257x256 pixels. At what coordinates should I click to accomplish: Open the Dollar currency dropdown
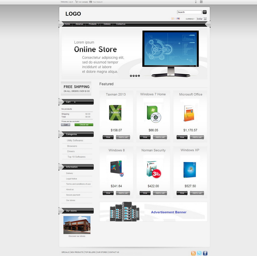click(x=205, y=19)
